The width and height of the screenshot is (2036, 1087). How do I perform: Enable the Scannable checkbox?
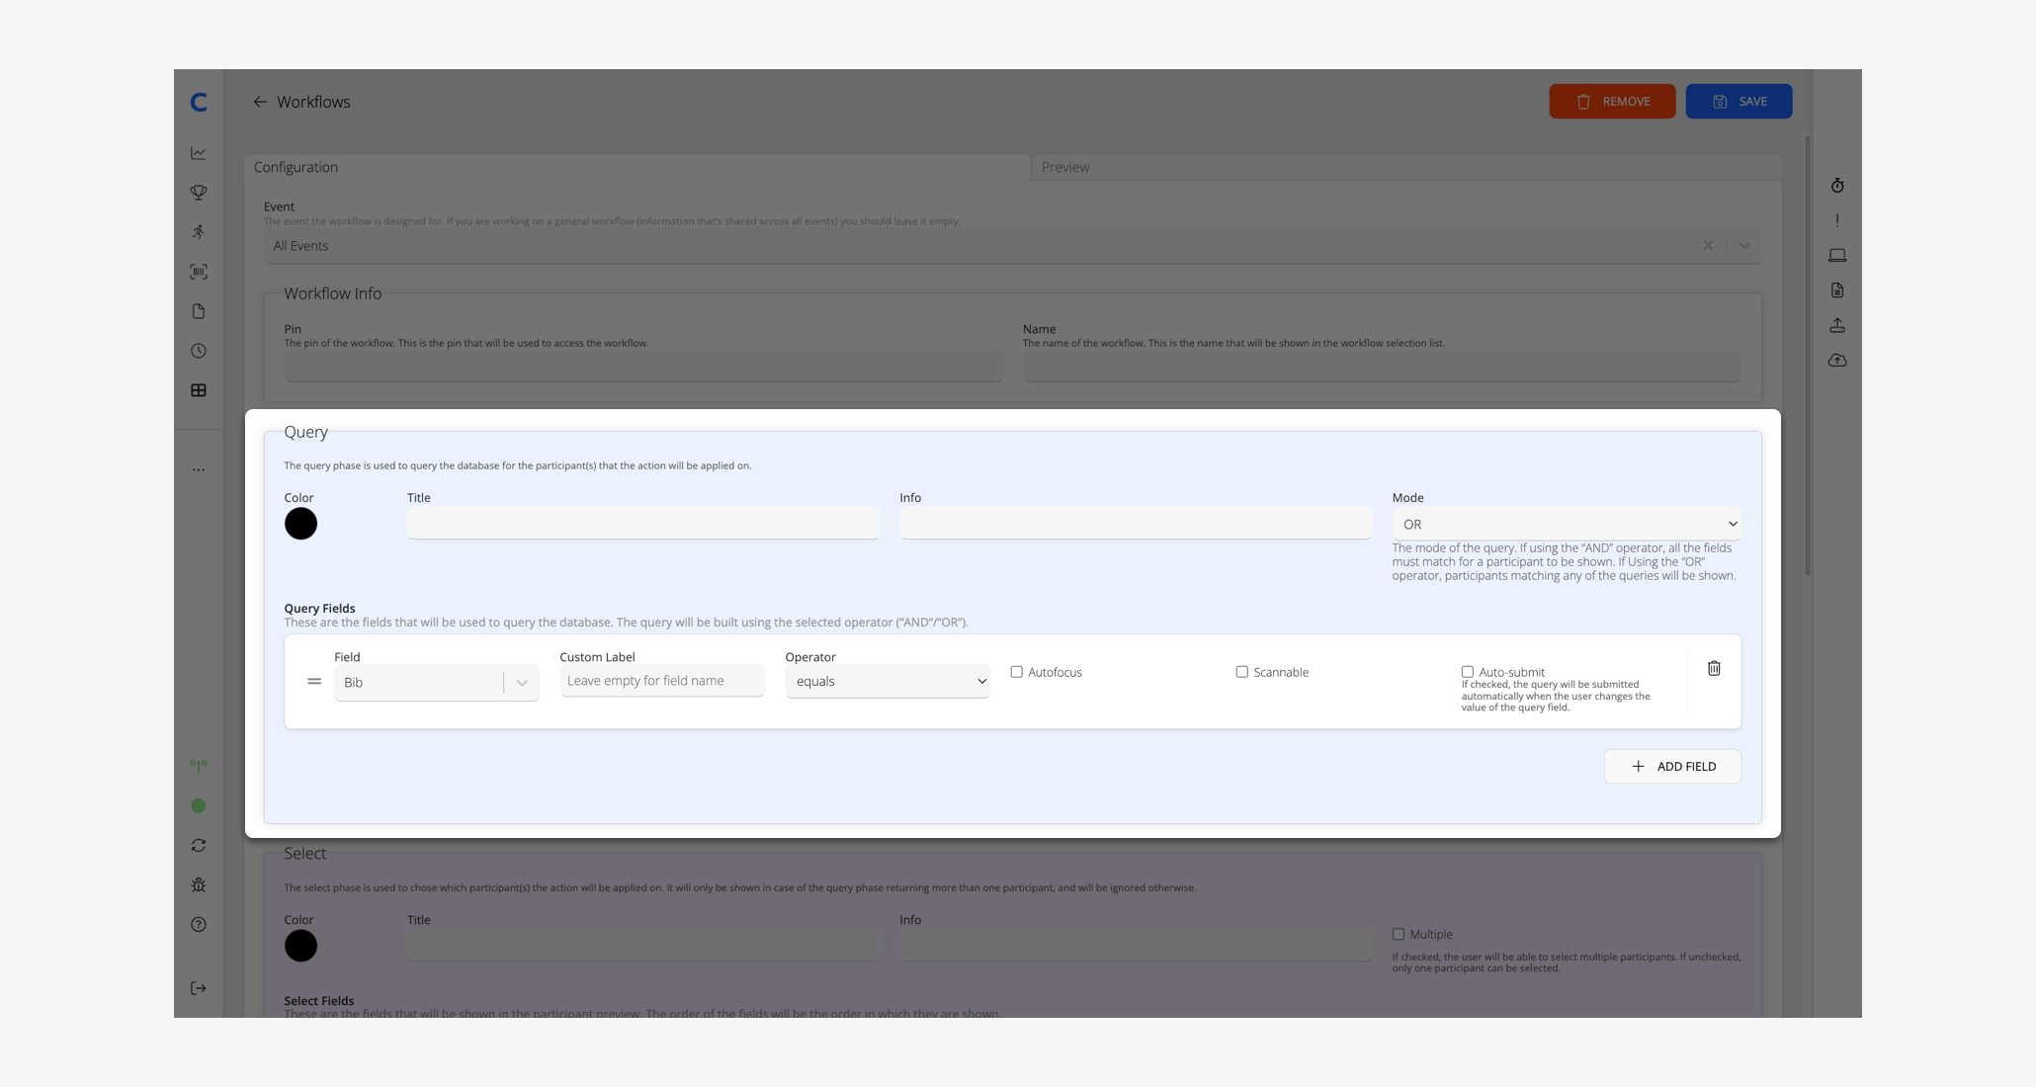pyautogui.click(x=1241, y=672)
